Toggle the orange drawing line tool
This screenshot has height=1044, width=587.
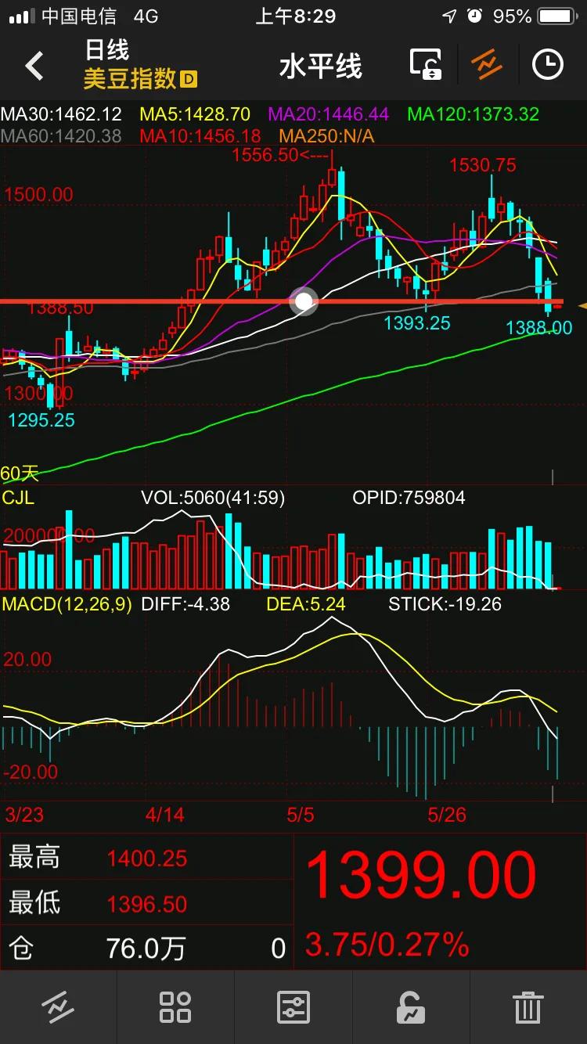point(487,65)
